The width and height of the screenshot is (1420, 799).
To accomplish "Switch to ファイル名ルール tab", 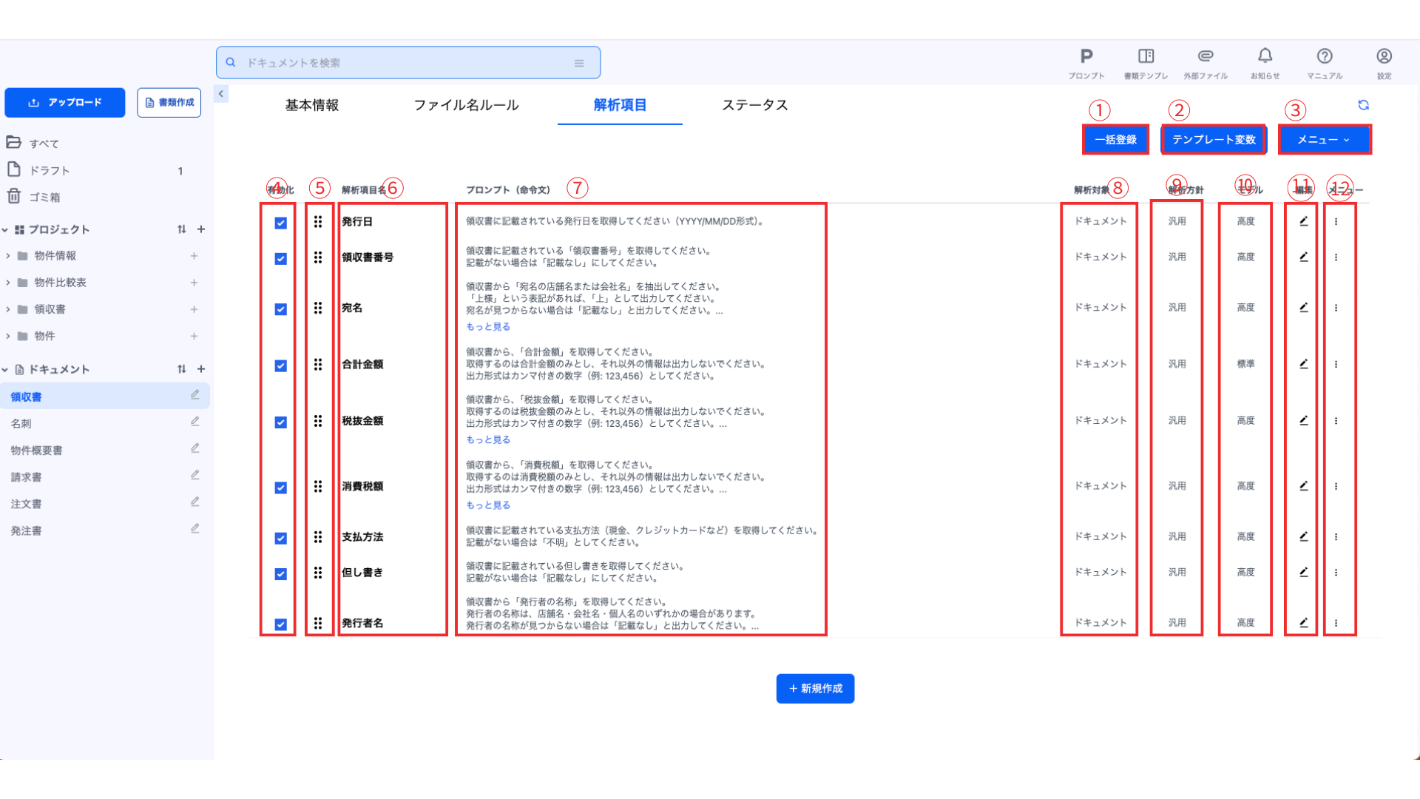I will (x=466, y=105).
